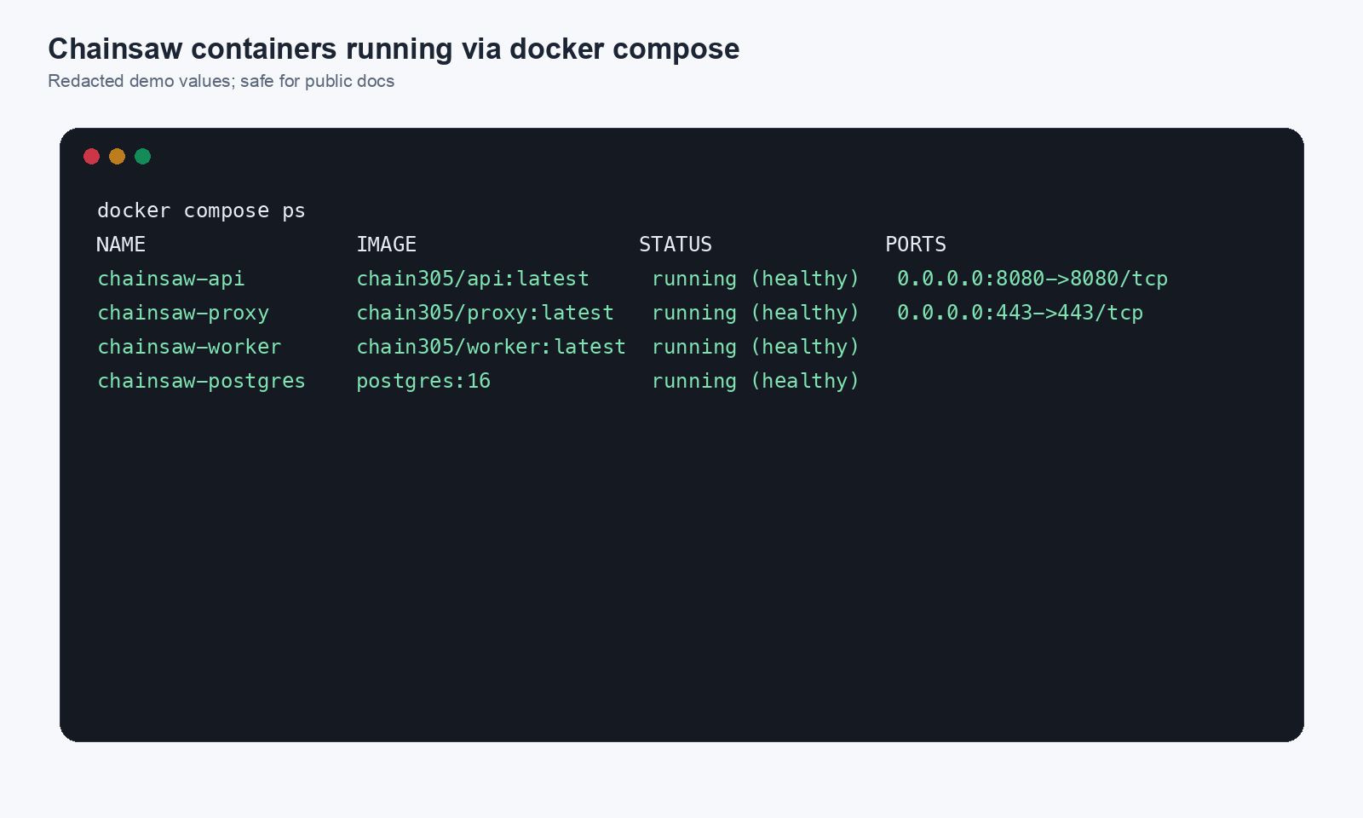Click the chain305/proxy:latest image text
1363x818 pixels.
[485, 313]
